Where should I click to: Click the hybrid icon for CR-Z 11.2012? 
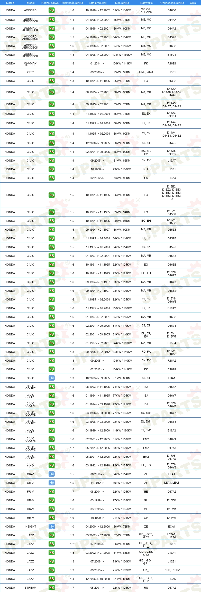[51, 483]
